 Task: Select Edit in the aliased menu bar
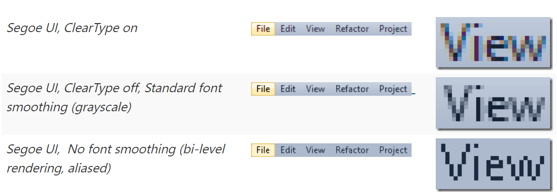click(288, 150)
